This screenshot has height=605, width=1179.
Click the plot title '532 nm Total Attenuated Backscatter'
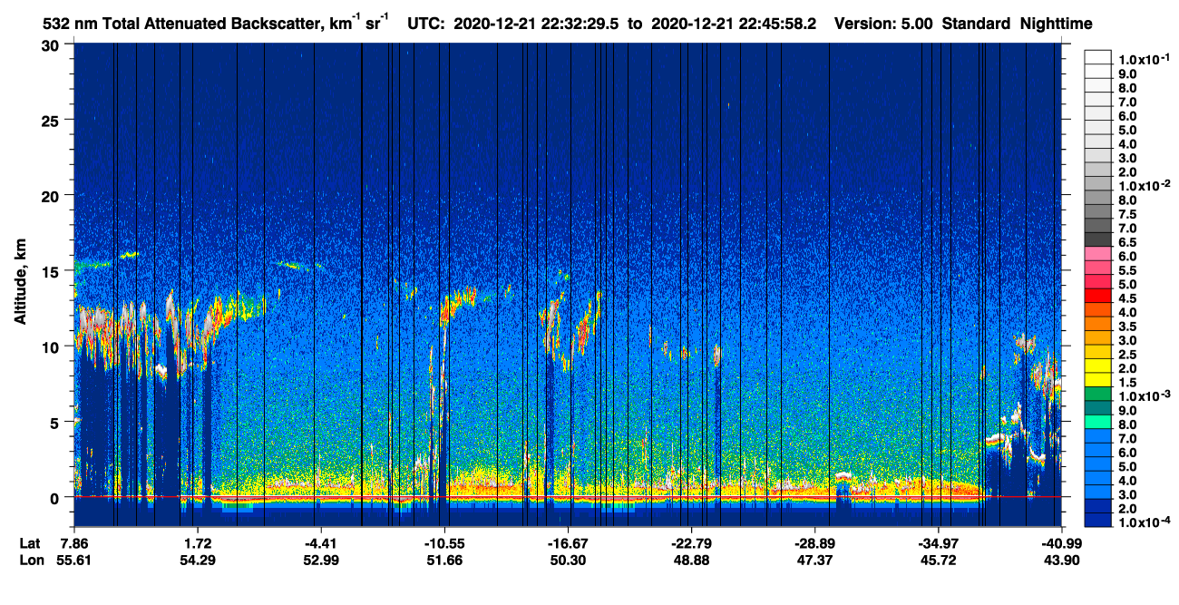click(185, 24)
